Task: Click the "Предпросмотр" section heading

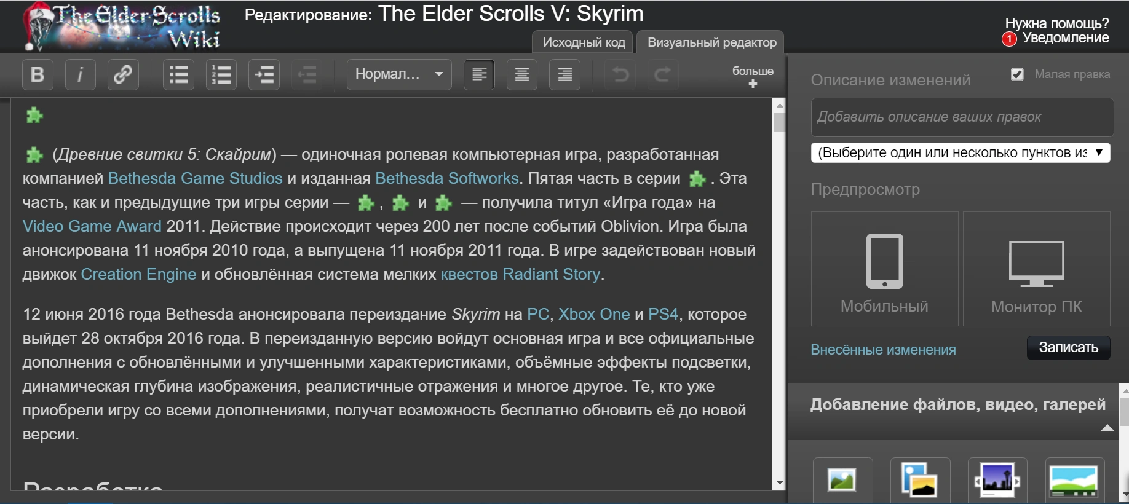Action: pyautogui.click(x=865, y=189)
